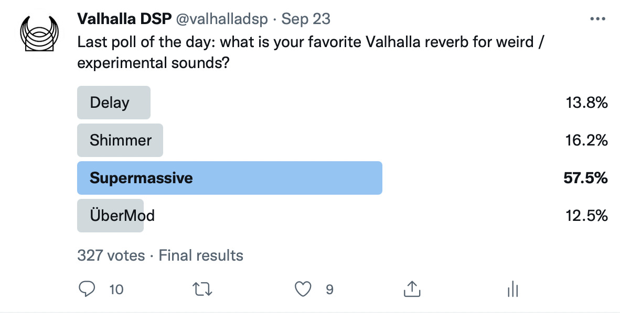Like the tweet with the heart icon
This screenshot has height=313, width=620.
point(303,288)
